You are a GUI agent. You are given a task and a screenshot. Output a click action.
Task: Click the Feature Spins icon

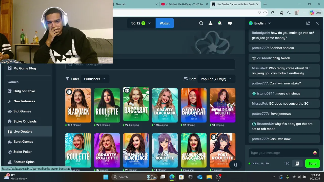pyautogui.click(x=10, y=162)
